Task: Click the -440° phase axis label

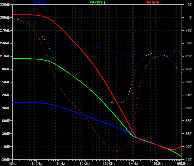Action: 189,160
